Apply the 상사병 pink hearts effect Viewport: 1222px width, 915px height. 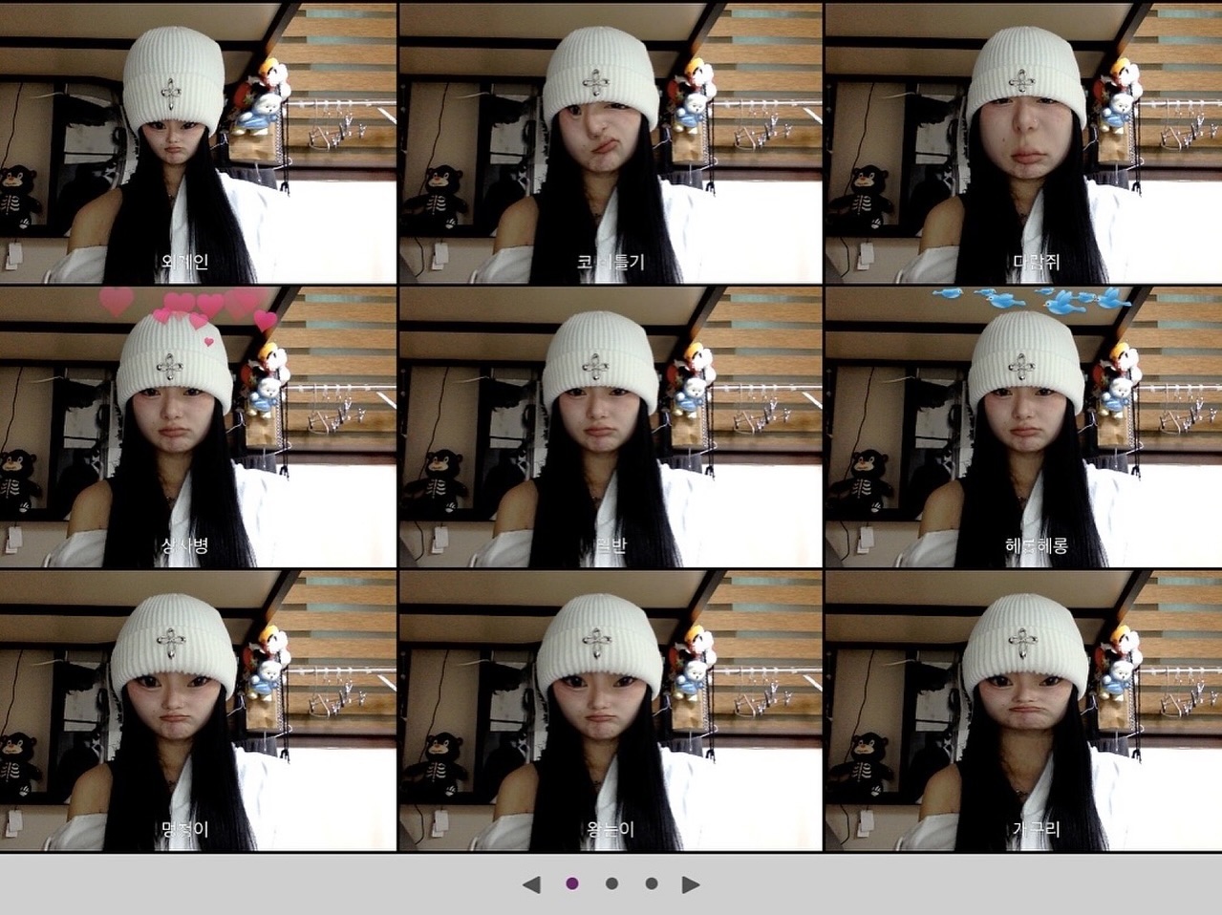pyautogui.click(x=198, y=426)
